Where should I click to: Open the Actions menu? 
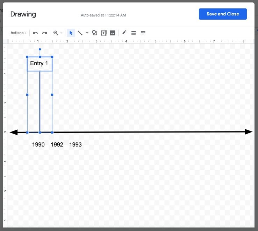pyautogui.click(x=19, y=33)
